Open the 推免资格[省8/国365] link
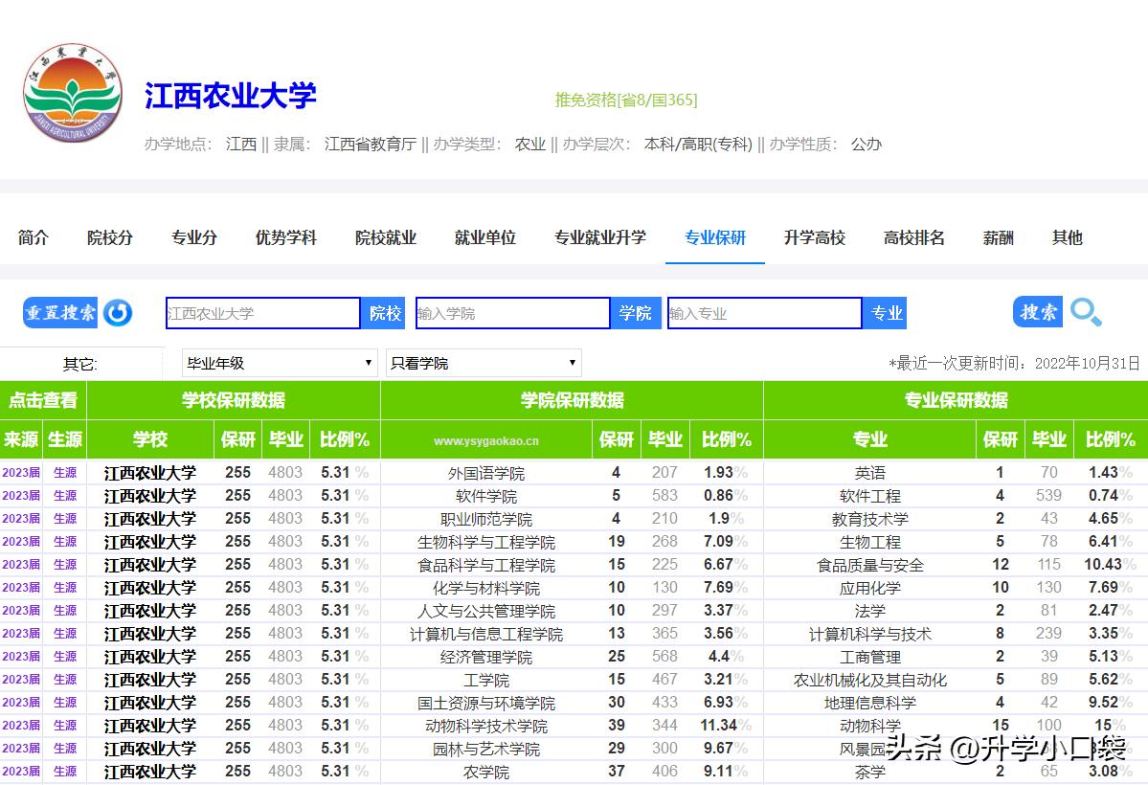 click(x=625, y=99)
